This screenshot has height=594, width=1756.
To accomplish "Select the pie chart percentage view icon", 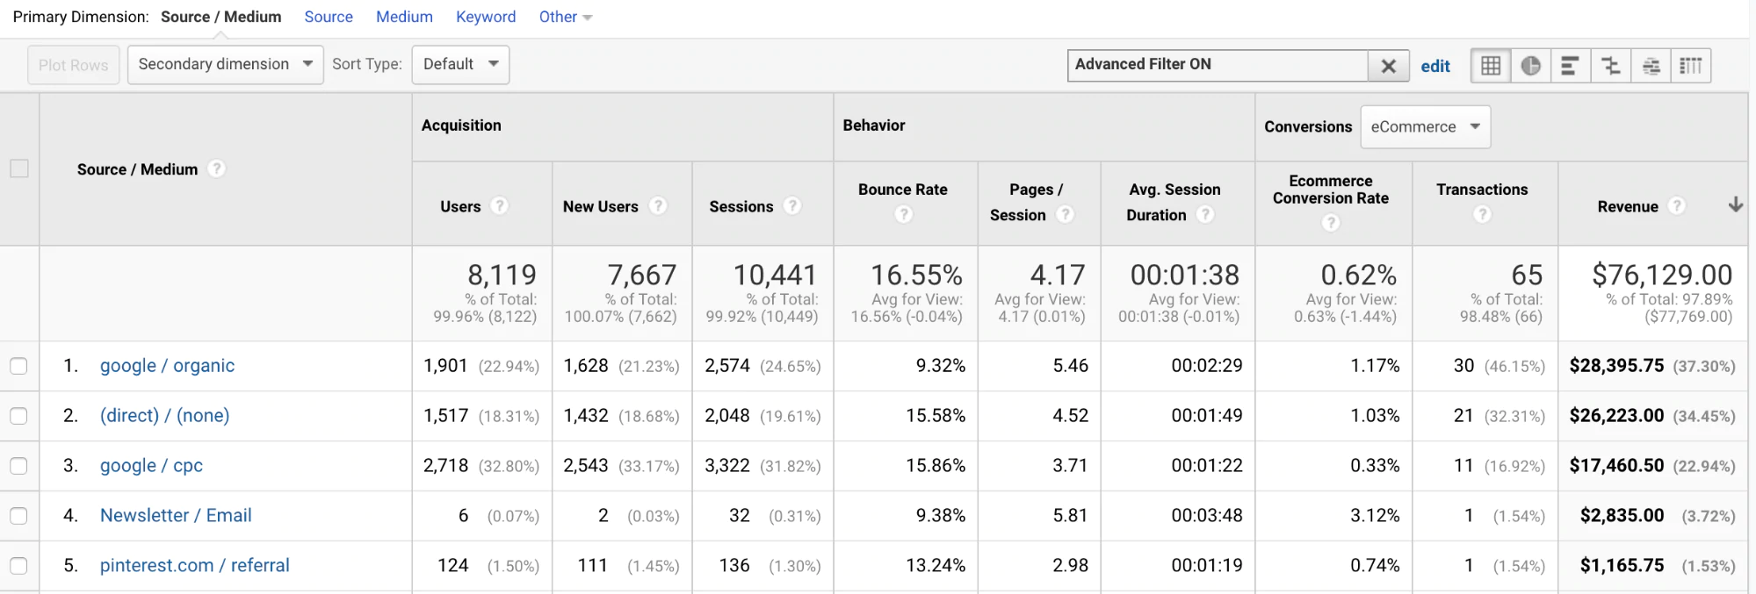I will (1530, 66).
